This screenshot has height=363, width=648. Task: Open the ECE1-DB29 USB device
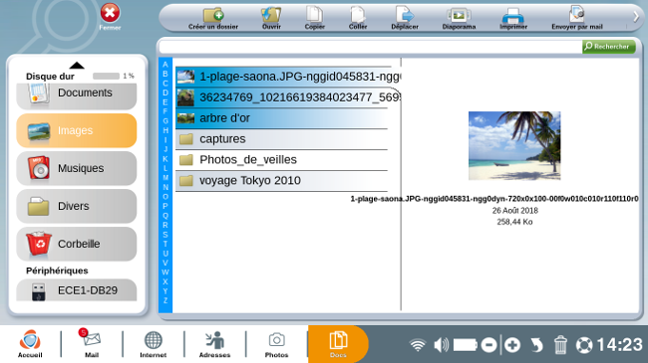(77, 290)
